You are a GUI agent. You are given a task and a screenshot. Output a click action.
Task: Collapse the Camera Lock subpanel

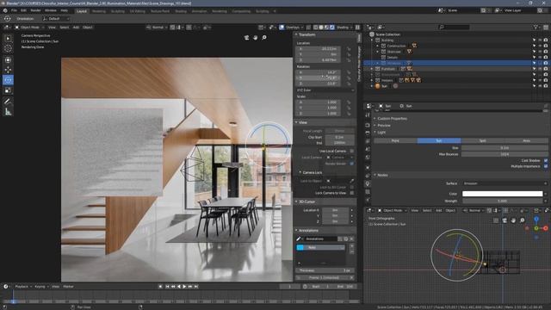click(300, 172)
